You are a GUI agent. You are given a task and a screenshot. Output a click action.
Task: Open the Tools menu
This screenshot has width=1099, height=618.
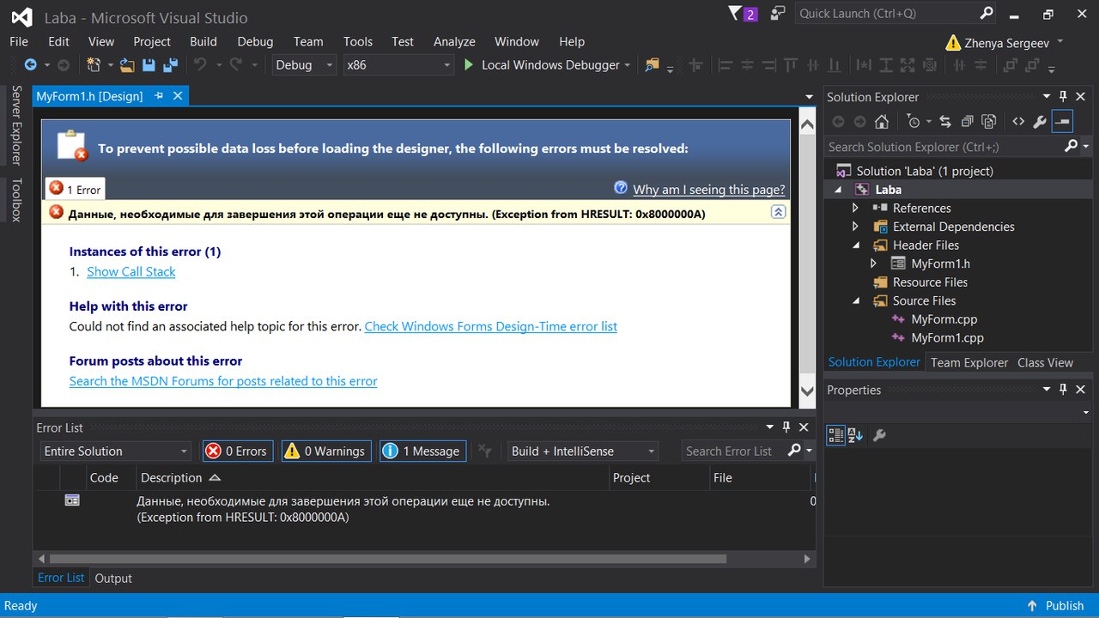tap(358, 41)
